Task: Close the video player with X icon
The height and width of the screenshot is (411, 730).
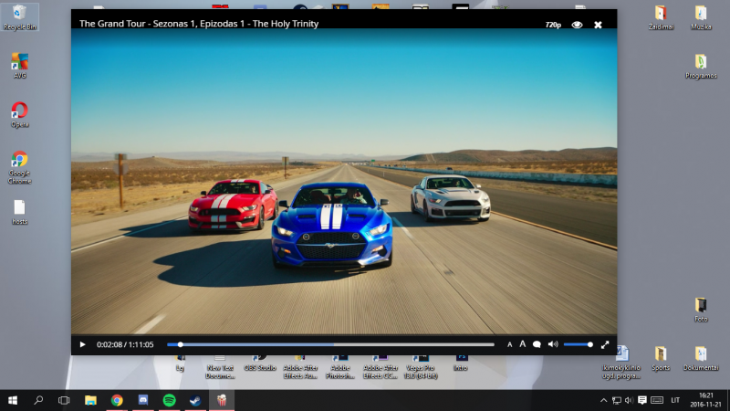Action: click(x=598, y=25)
